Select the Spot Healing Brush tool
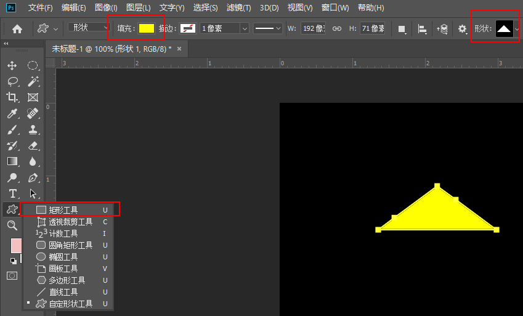 (x=33, y=113)
